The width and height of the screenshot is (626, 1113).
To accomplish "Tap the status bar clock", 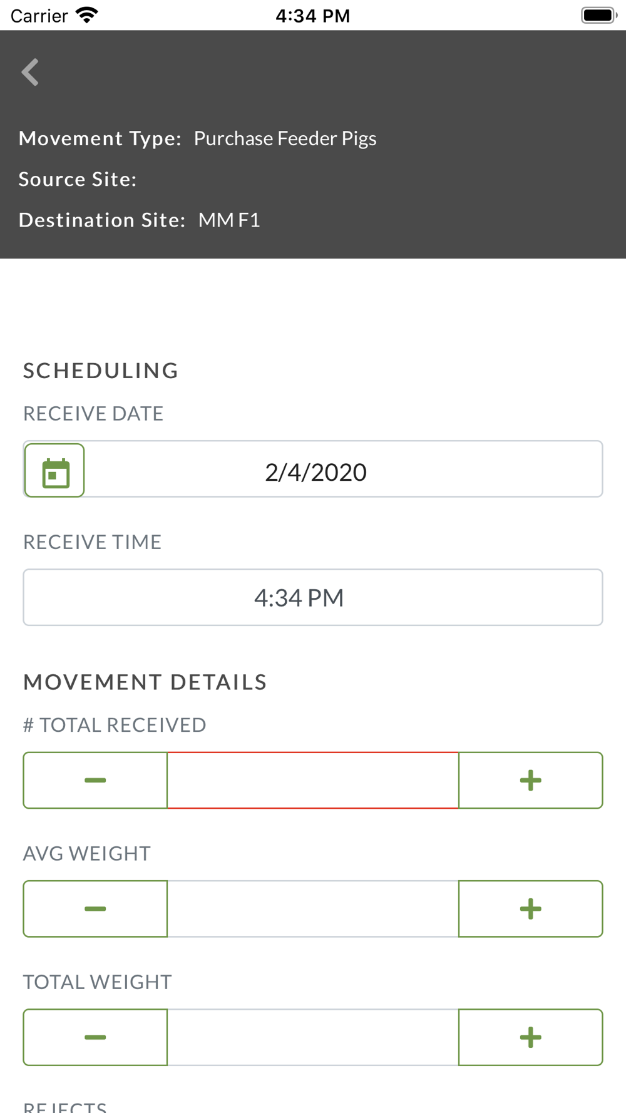I will (312, 16).
